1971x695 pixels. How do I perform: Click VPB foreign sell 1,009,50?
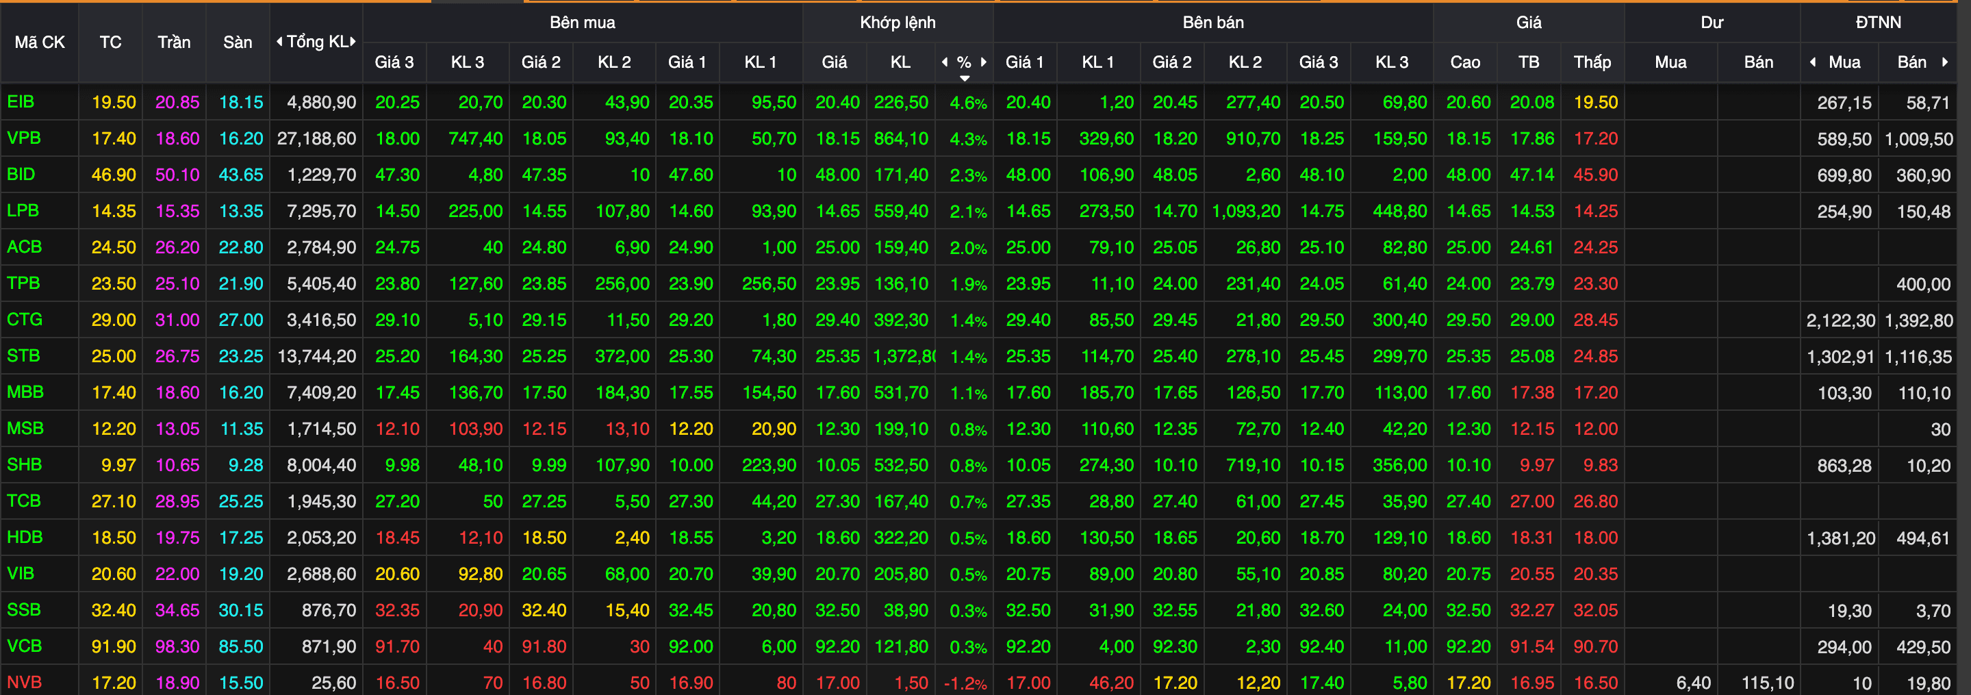[x=1918, y=139]
